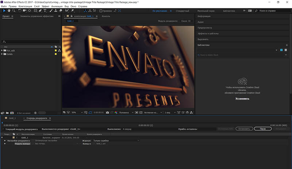Select the Zoom magnifier tool
This screenshot has height=169, width=292.
click(14, 11)
